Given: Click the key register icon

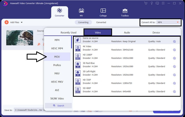Looking at the screenshot, I should point(152,3).
